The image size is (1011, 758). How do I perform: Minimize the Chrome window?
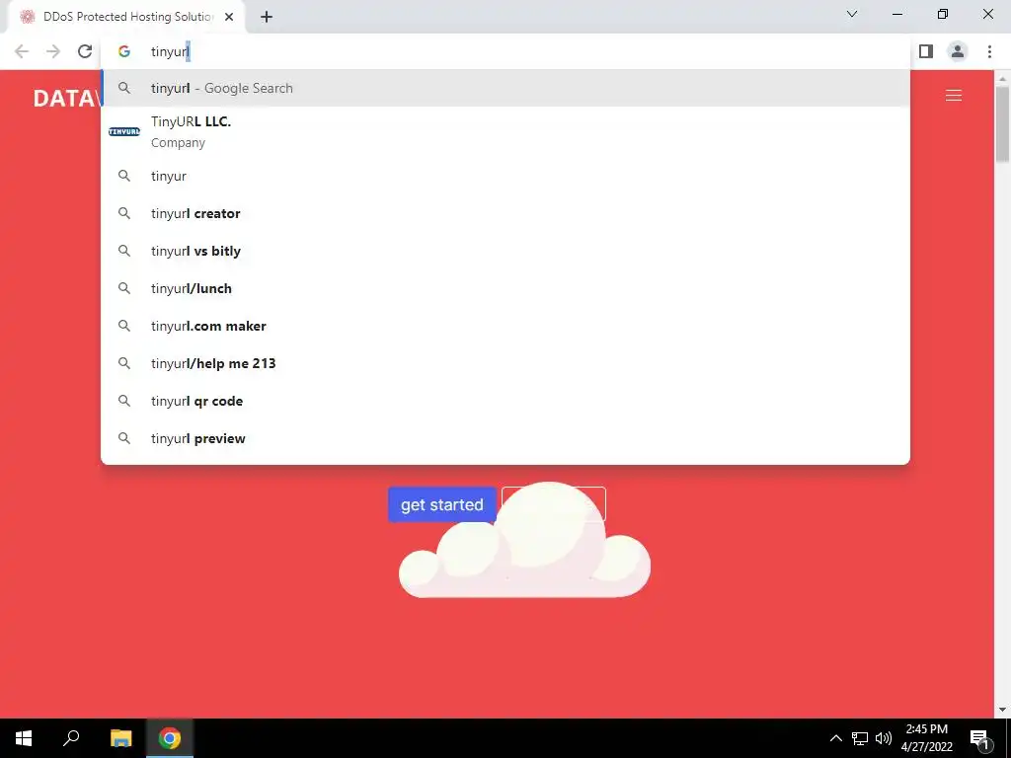tap(897, 14)
